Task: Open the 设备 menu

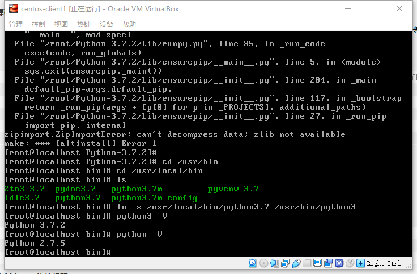Action: click(107, 24)
